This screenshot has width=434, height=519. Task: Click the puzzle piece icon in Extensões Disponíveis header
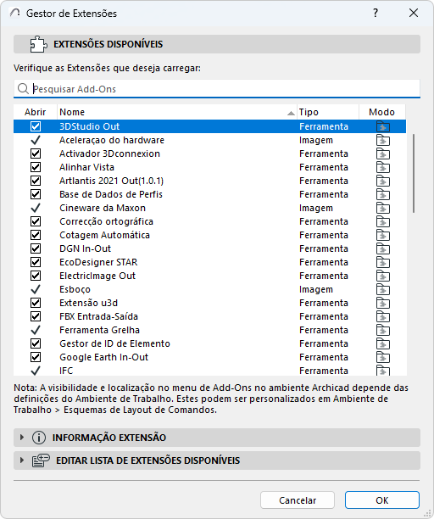(38, 44)
